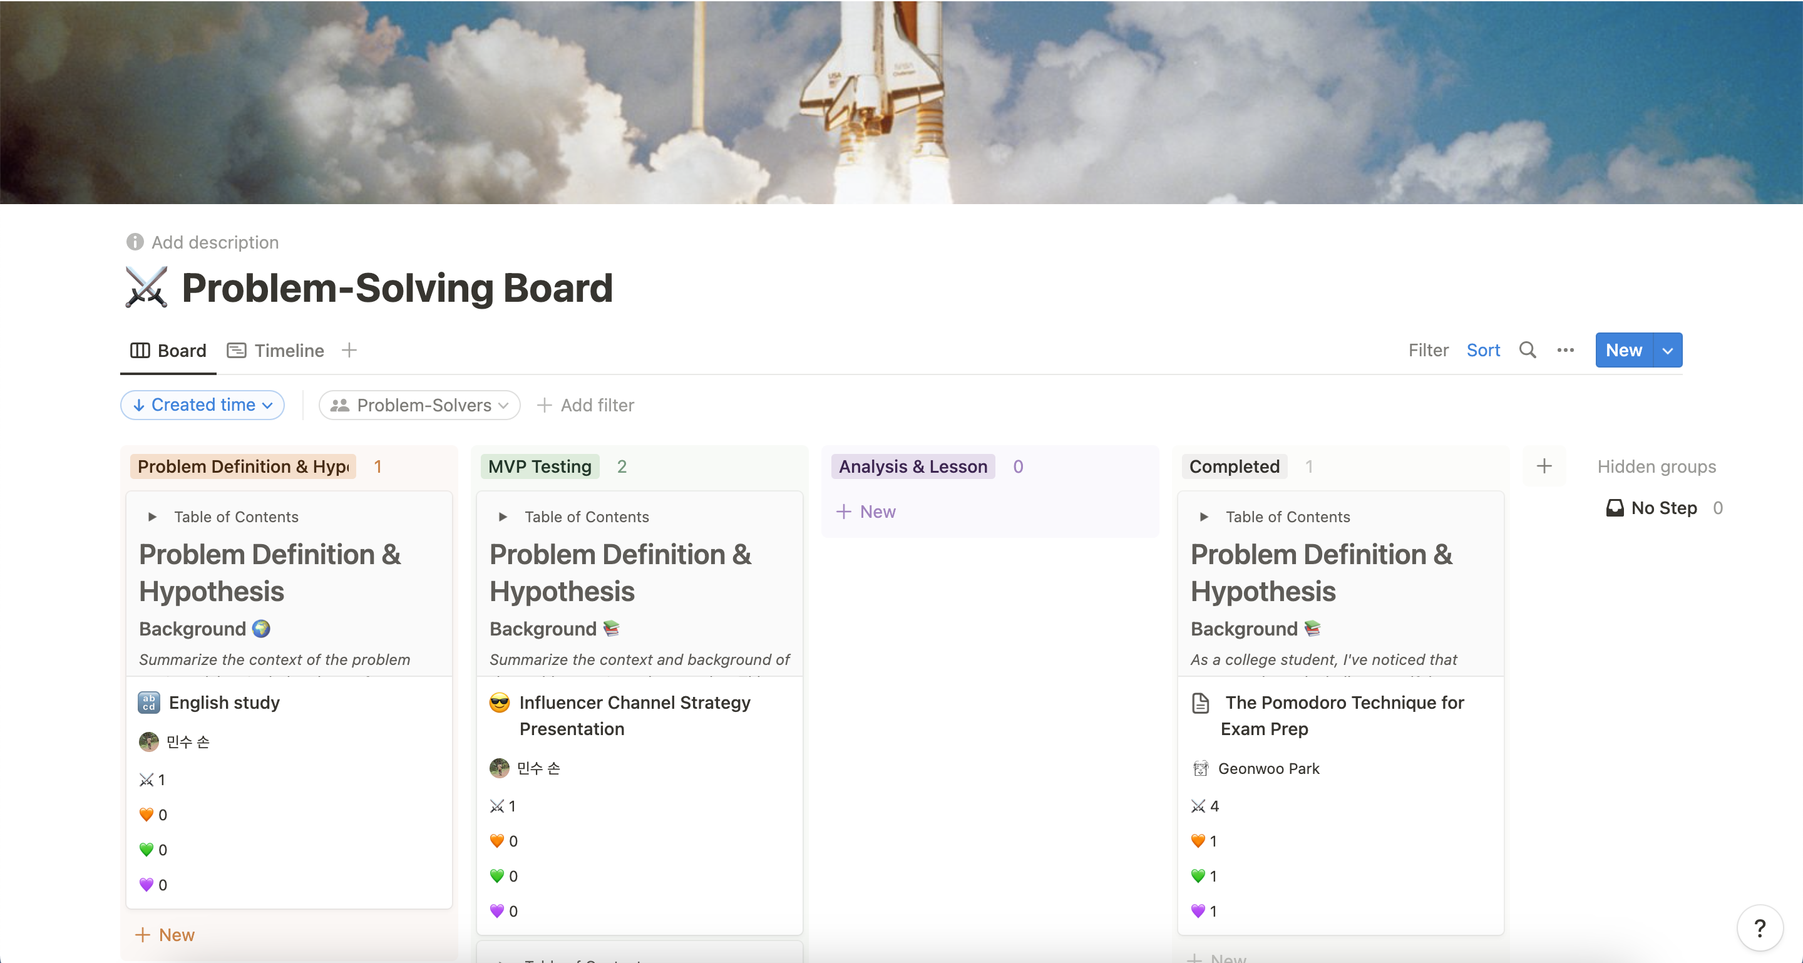Click the document icon on Pomodoro card
Image resolution: width=1803 pixels, height=963 pixels.
point(1201,703)
